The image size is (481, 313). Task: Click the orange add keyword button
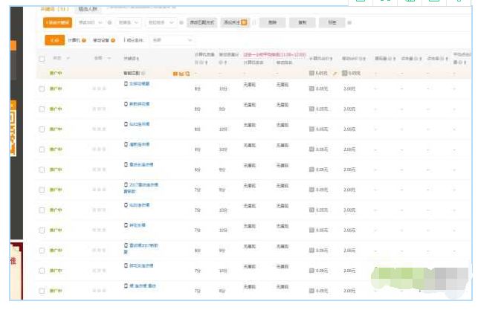tap(58, 23)
